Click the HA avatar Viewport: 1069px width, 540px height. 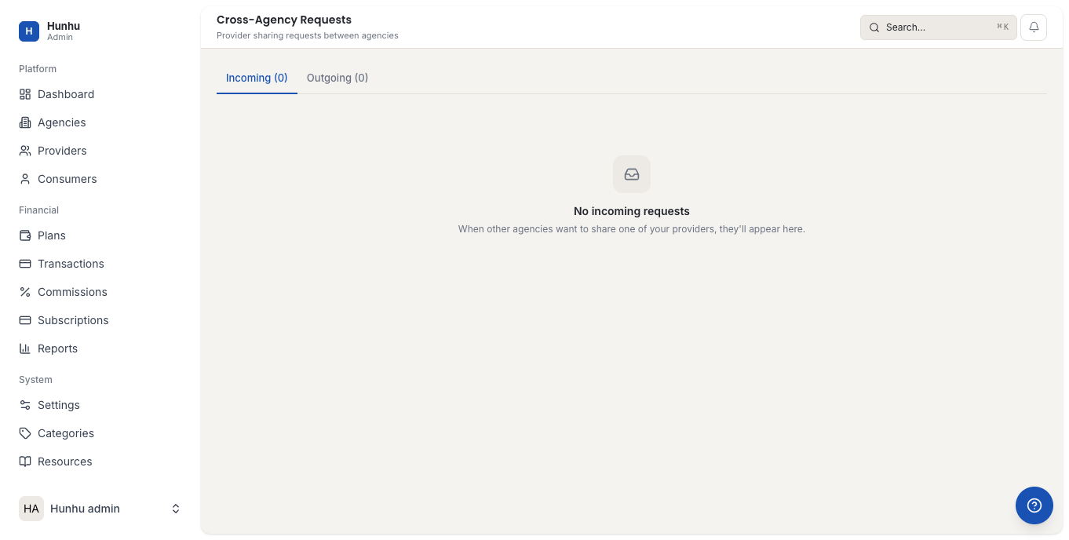click(x=31, y=509)
